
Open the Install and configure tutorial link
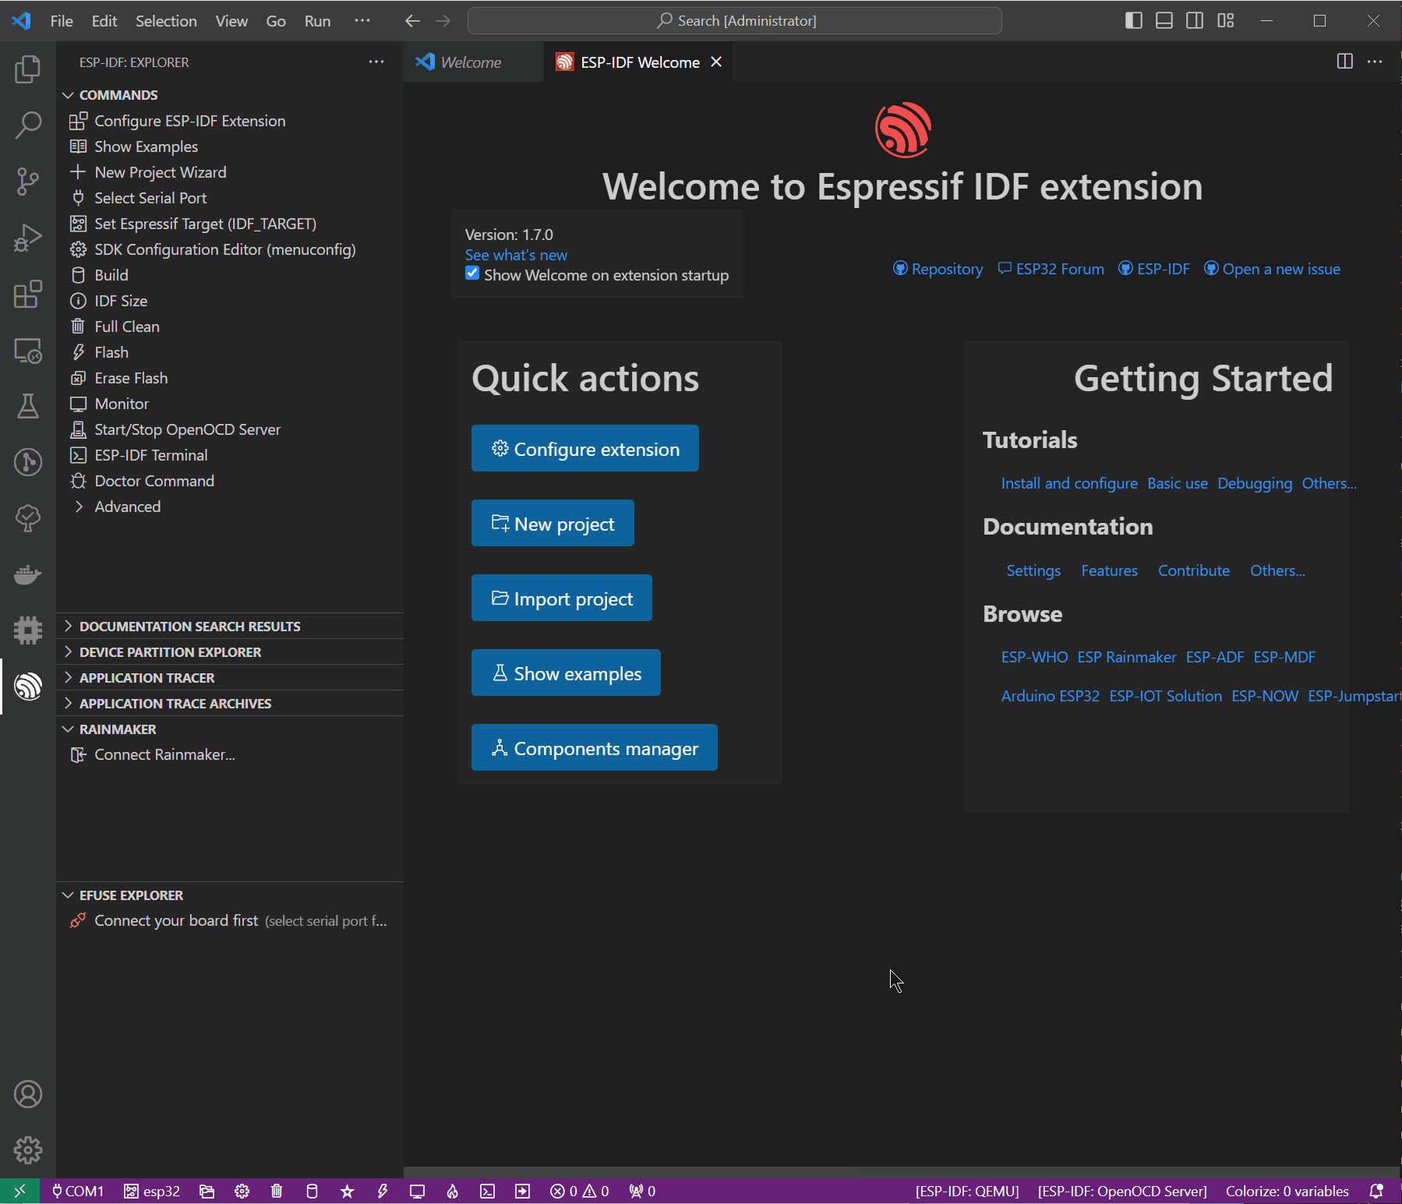(1069, 483)
